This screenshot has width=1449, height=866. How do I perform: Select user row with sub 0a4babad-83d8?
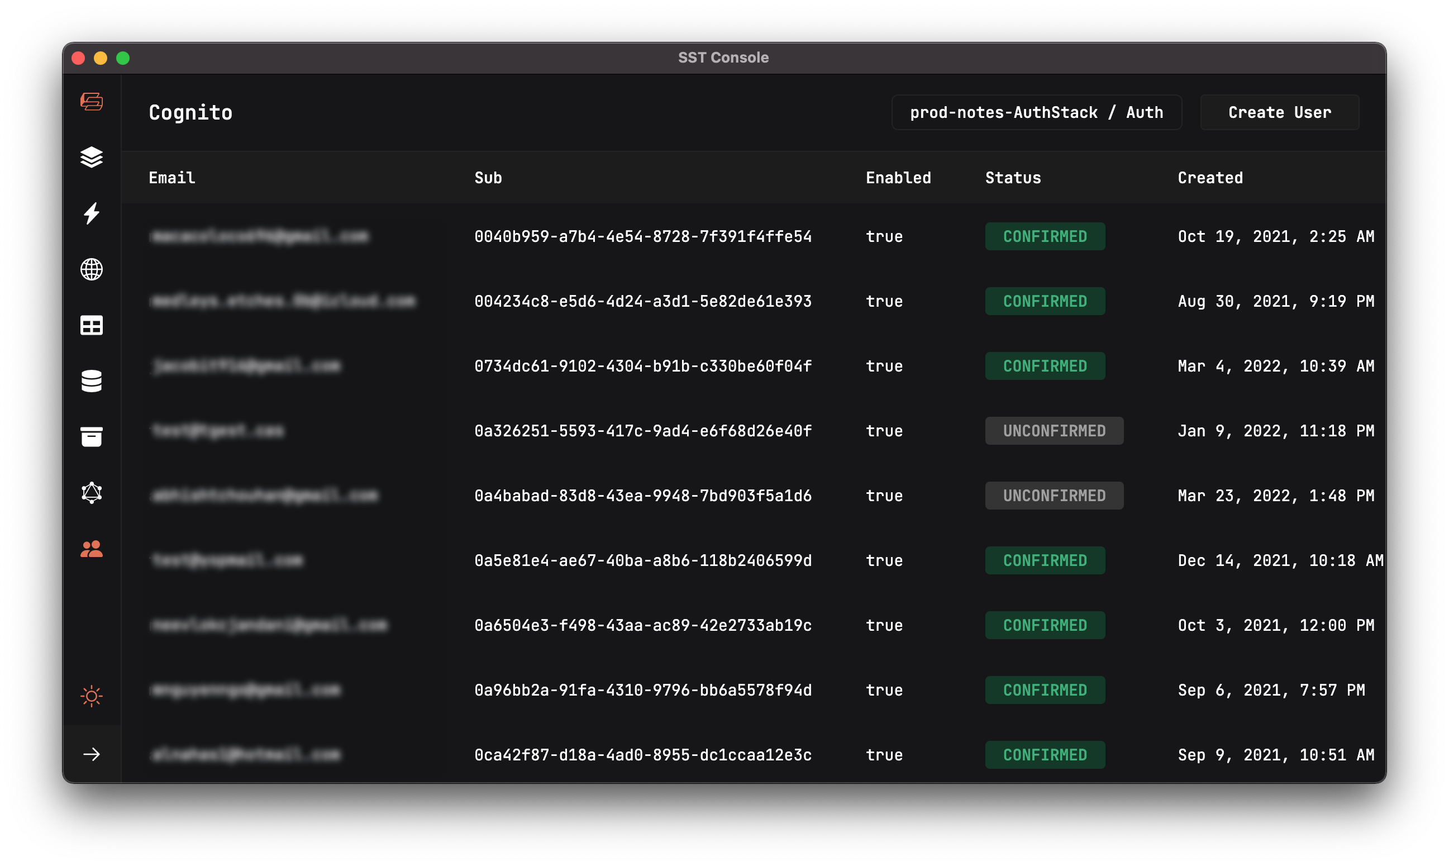pos(643,496)
